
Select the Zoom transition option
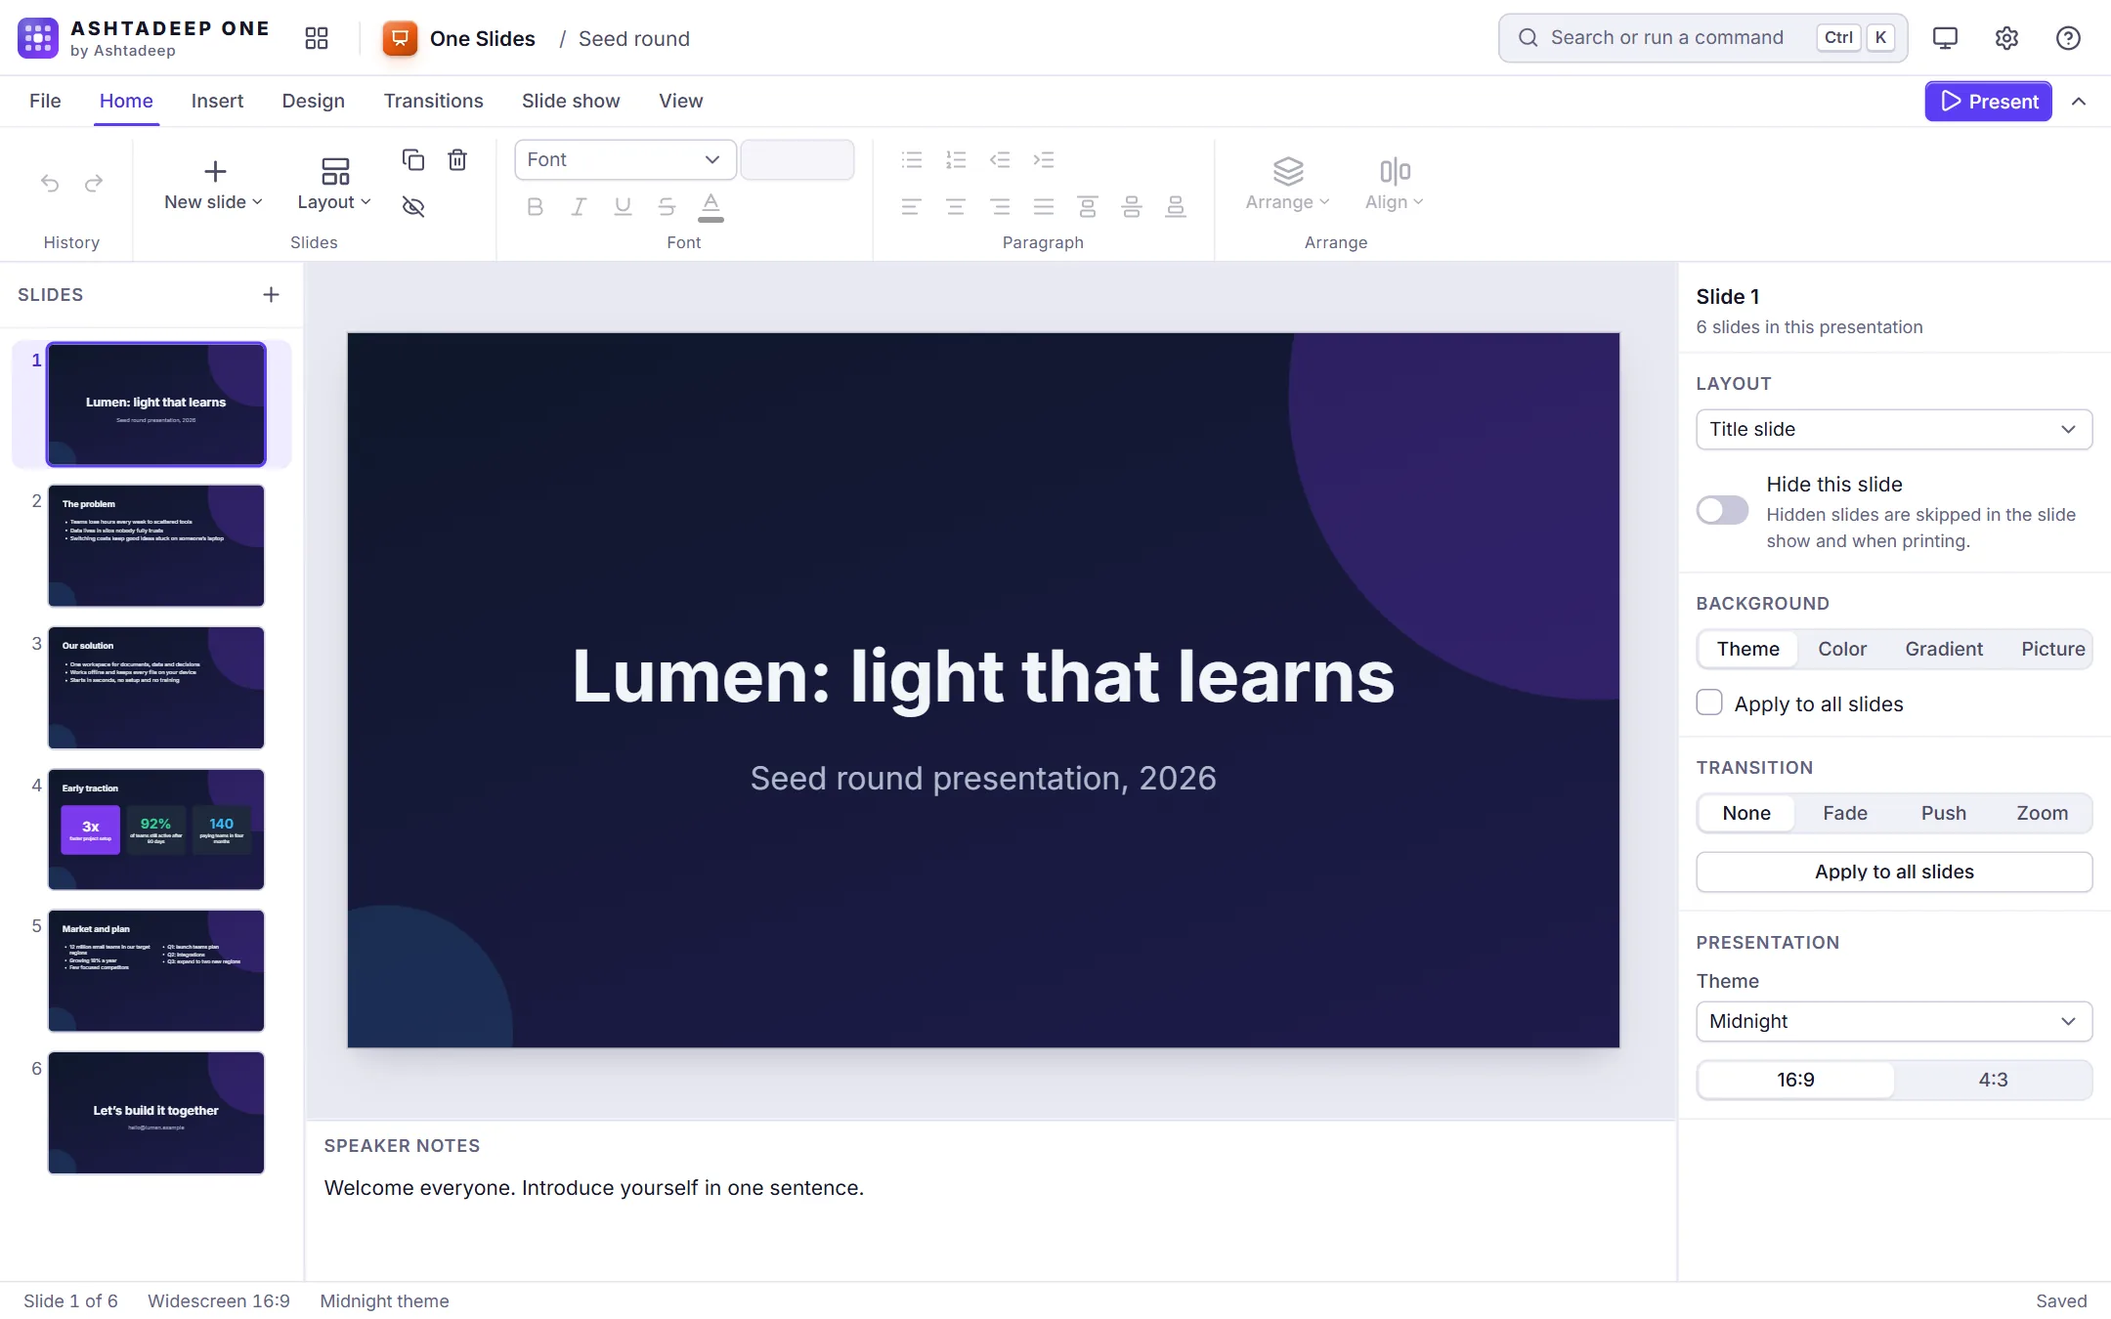coord(2042,813)
